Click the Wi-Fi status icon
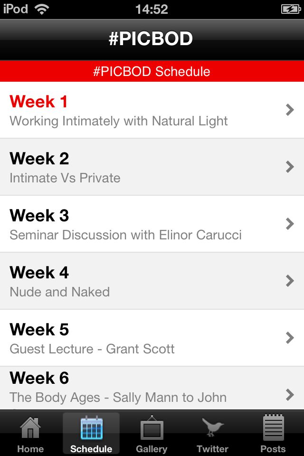Image resolution: width=304 pixels, height=456 pixels. tap(42, 9)
